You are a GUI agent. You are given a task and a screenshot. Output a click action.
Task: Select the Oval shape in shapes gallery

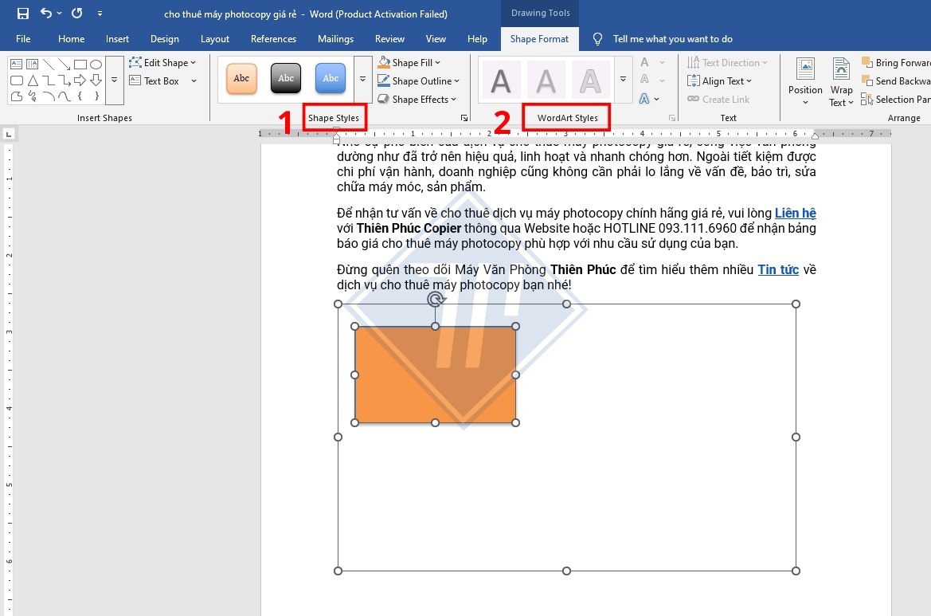click(x=96, y=65)
